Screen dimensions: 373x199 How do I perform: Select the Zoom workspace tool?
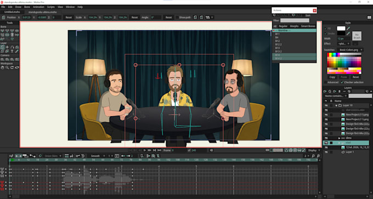(x=7, y=67)
